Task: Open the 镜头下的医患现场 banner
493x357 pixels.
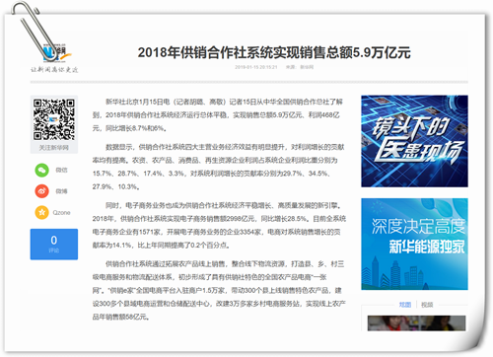Action: (x=414, y=141)
